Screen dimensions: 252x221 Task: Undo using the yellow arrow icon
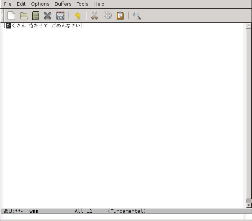tap(78, 16)
